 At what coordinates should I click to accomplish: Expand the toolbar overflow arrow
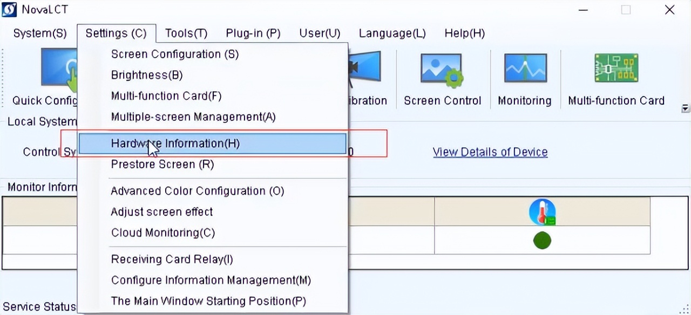(685, 108)
